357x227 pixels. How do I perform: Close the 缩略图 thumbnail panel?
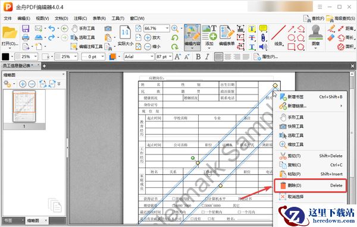[64, 74]
